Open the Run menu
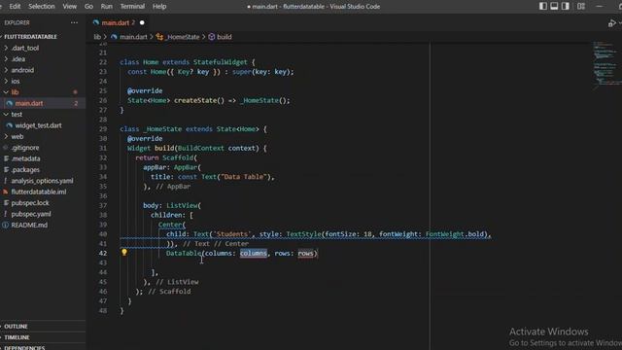 (106, 7)
